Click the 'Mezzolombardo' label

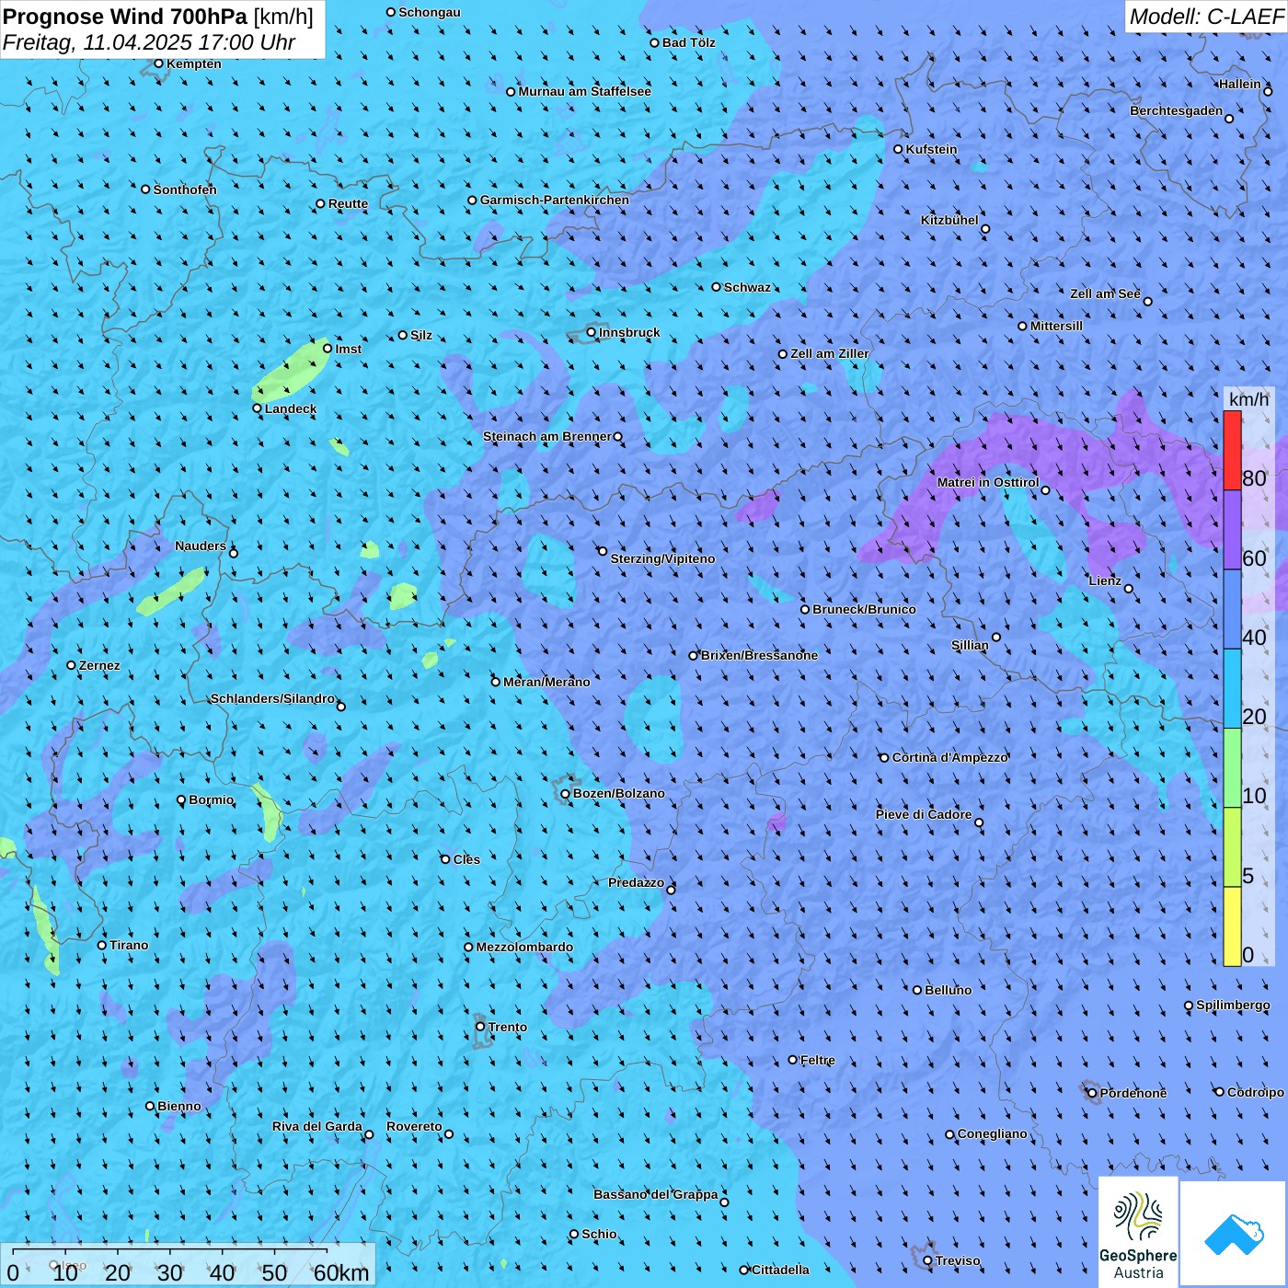(x=524, y=947)
